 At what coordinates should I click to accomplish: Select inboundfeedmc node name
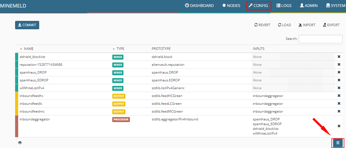32,111
